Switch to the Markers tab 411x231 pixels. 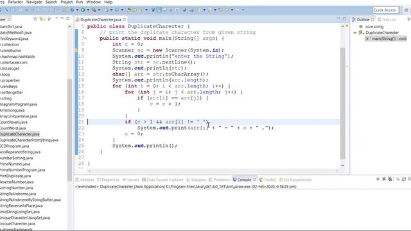click(85, 180)
